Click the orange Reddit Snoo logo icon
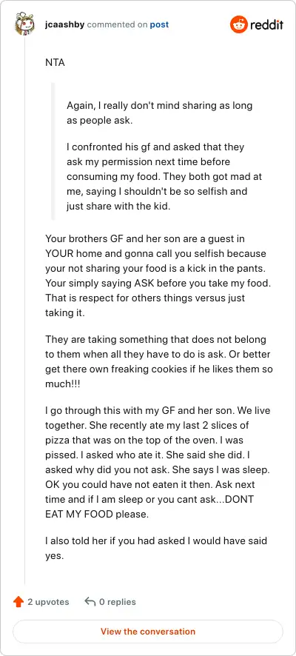The image size is (296, 656). click(238, 24)
